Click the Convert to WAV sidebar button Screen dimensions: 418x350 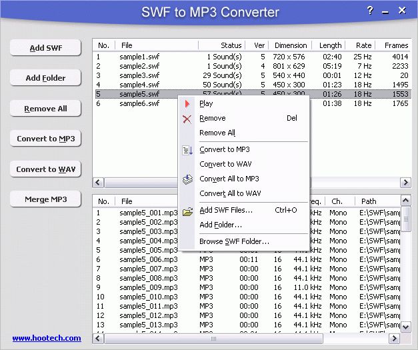pyautogui.click(x=45, y=169)
